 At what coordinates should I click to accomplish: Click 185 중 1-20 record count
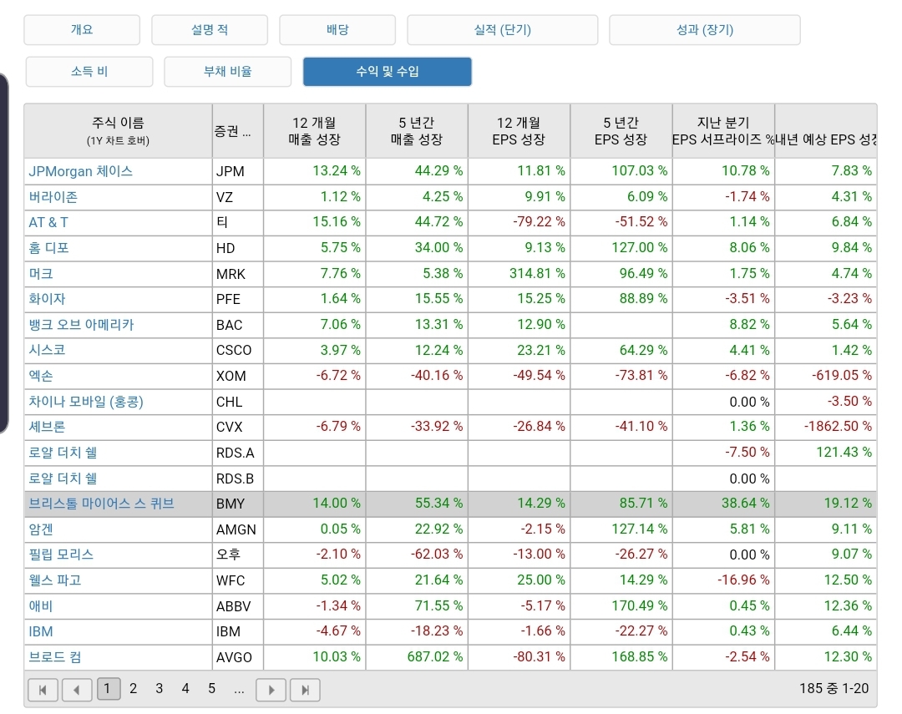[x=834, y=689]
